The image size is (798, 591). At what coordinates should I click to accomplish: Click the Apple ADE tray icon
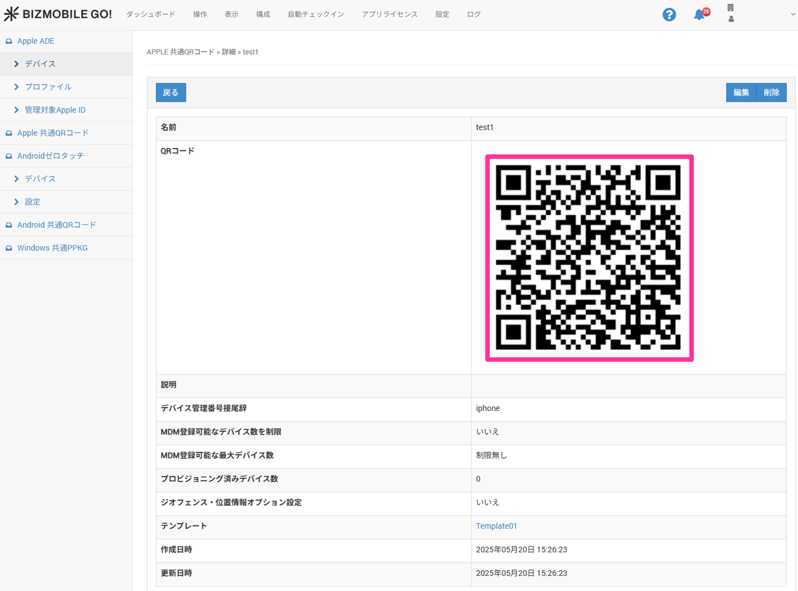(9, 41)
